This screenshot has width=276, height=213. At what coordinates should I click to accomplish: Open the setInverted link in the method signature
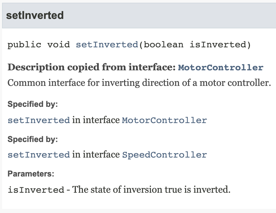click(x=107, y=45)
